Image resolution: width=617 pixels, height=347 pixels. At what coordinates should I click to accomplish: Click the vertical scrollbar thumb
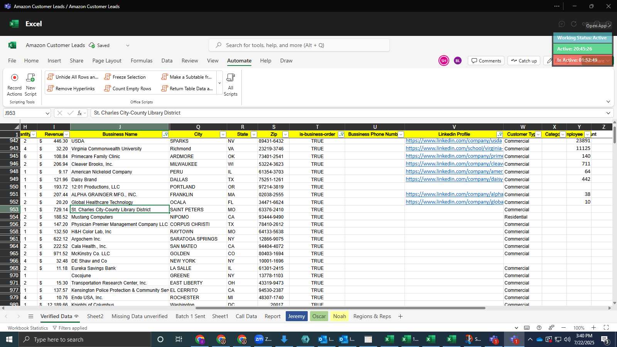coord(614,135)
